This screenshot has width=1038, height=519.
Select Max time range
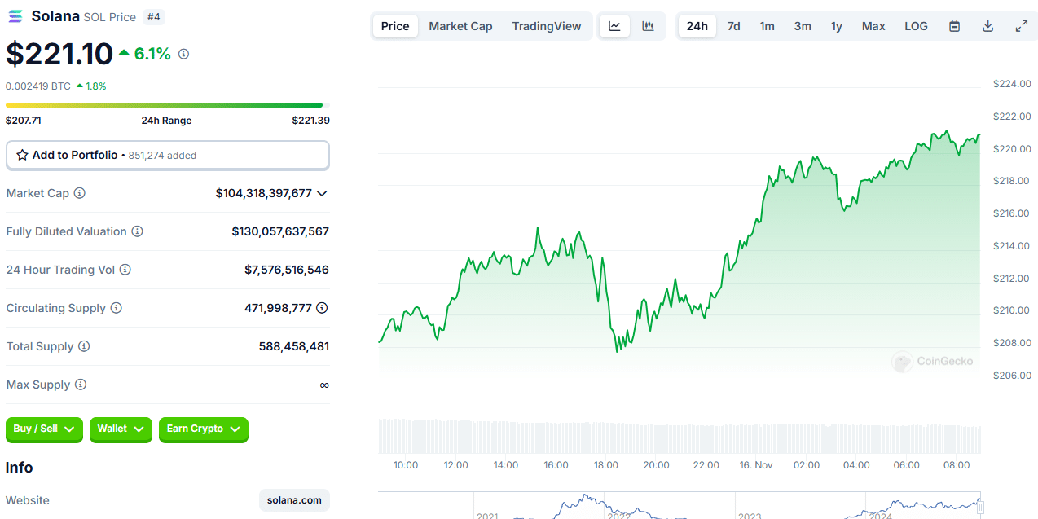(873, 26)
